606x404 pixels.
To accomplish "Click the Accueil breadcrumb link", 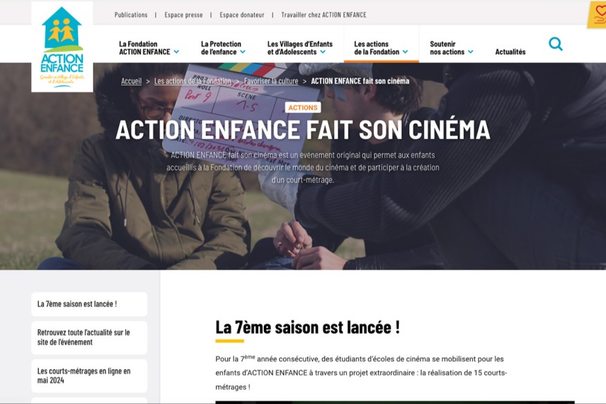I will pyautogui.click(x=132, y=81).
